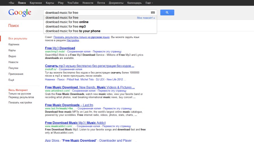Open cached copy of searchmp3.mobi result
Image resolution: width=254 pixels, height=142 pixels.
pyautogui.click(x=79, y=52)
